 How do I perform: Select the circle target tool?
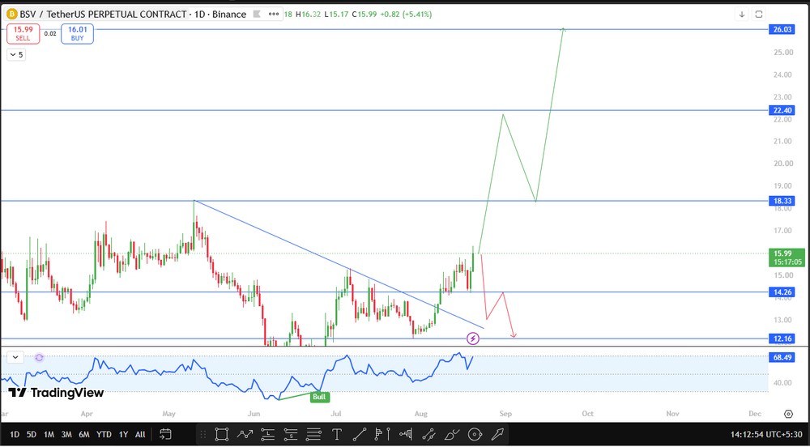point(475,434)
